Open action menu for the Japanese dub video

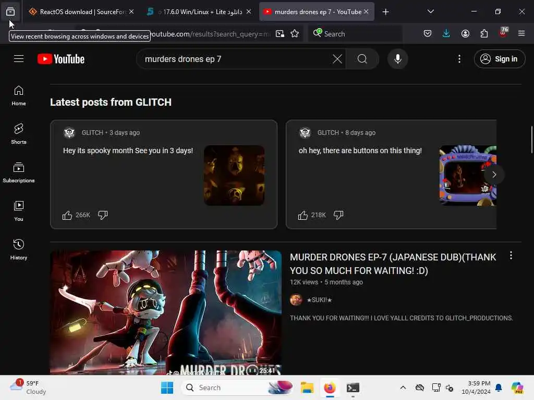[x=511, y=256]
